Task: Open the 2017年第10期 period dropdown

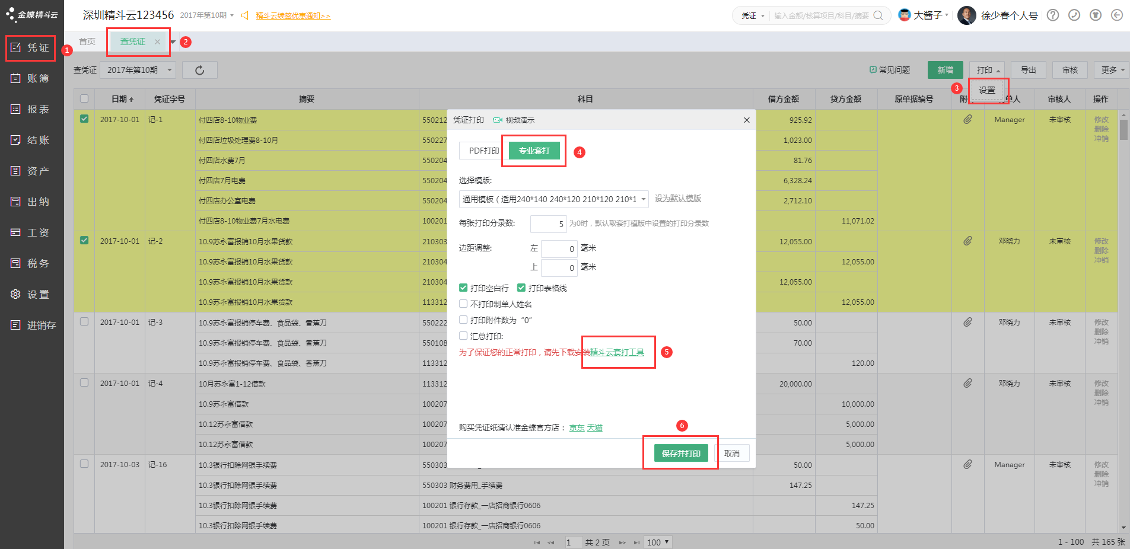Action: point(138,71)
